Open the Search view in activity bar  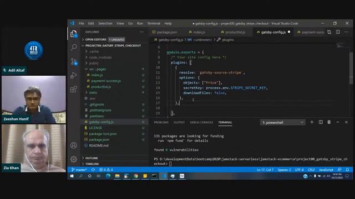(74, 48)
